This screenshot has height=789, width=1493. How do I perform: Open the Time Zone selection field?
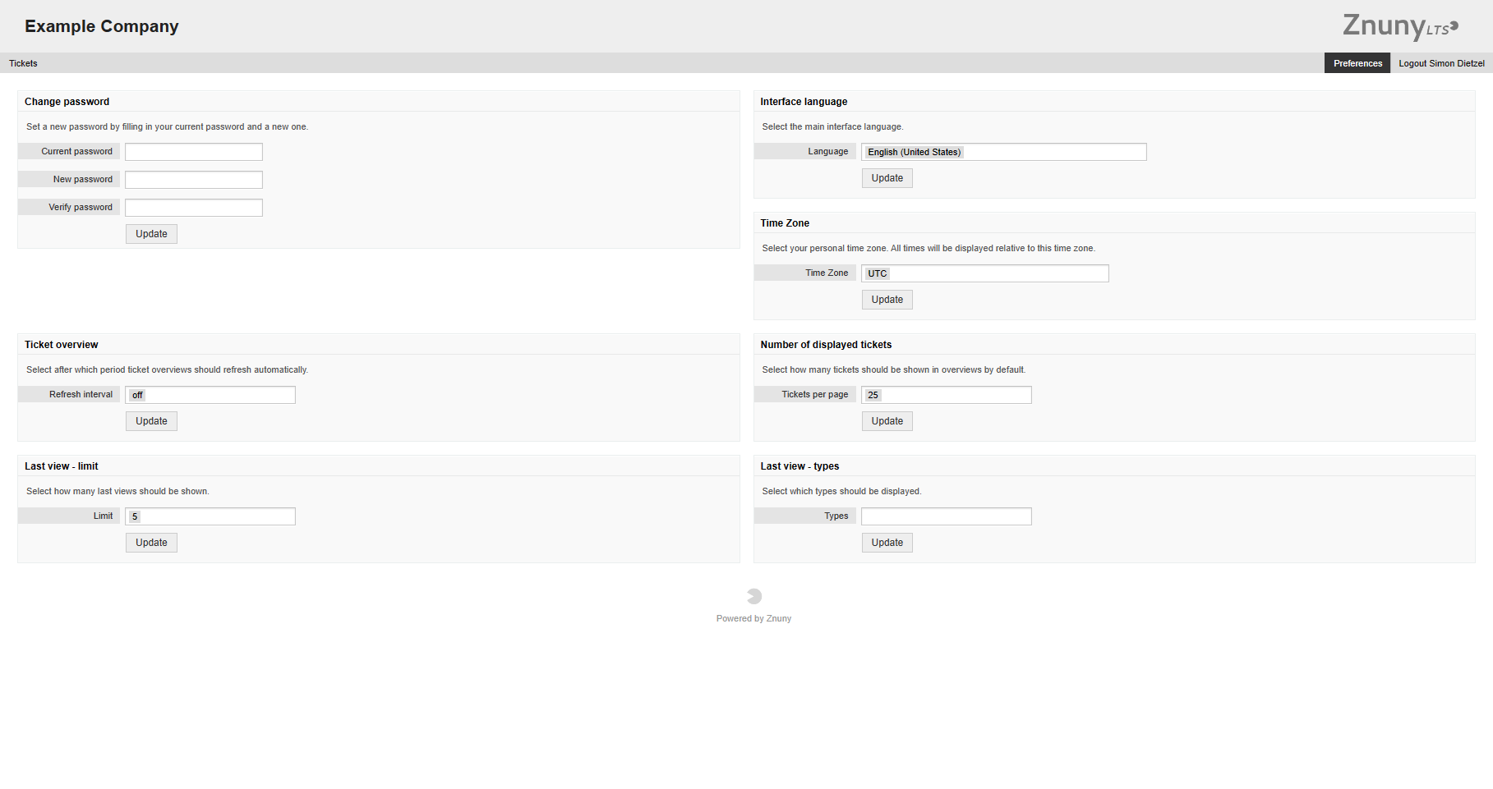(x=984, y=273)
